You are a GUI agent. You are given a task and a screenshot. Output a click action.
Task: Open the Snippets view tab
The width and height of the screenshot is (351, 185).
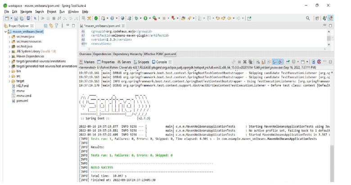point(141,62)
